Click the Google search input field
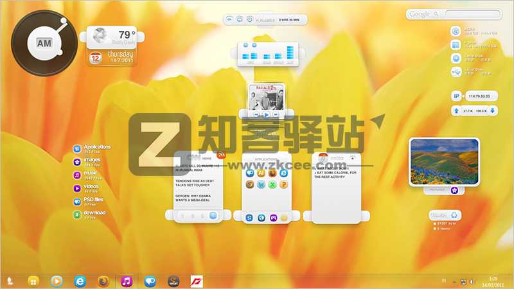The width and height of the screenshot is (514, 289). coord(472,14)
